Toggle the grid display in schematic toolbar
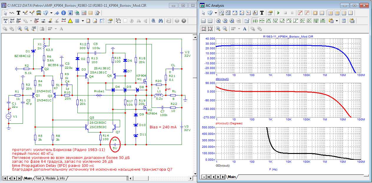 click(77, 21)
